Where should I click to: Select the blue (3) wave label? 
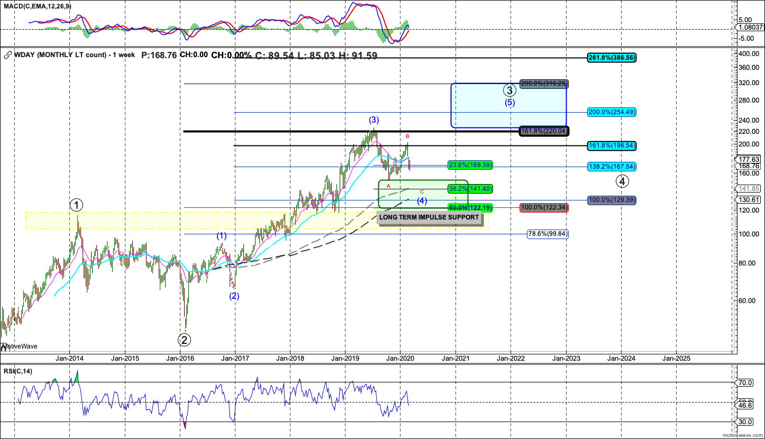point(374,120)
